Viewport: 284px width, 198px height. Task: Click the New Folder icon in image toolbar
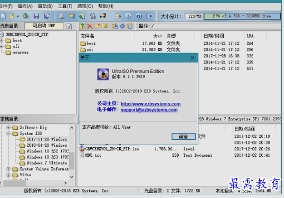click(97, 26)
